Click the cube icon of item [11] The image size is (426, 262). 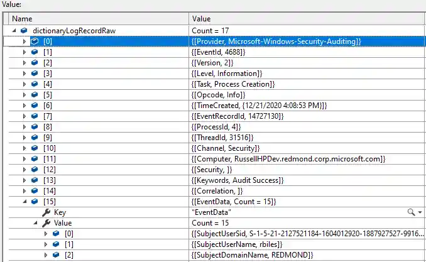point(35,159)
